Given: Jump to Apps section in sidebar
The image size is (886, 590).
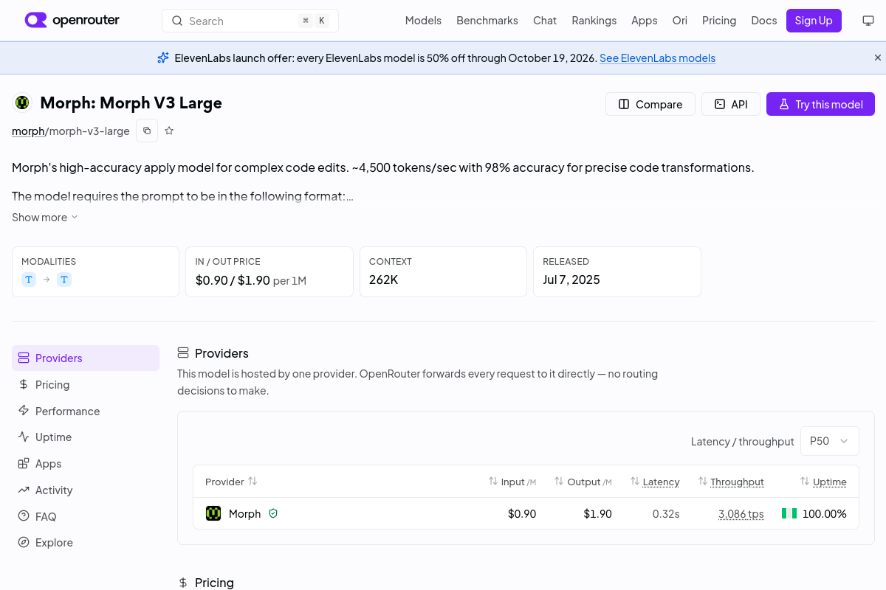Looking at the screenshot, I should click(86, 464).
